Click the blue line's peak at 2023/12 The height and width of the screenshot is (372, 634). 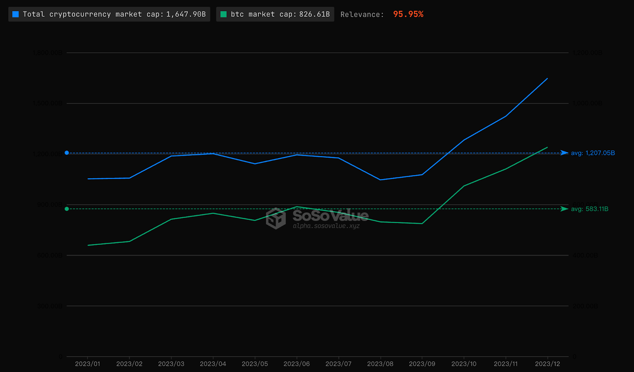(x=548, y=78)
